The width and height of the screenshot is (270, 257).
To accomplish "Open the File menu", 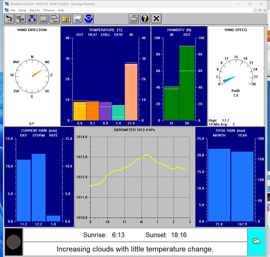I will [13, 10].
